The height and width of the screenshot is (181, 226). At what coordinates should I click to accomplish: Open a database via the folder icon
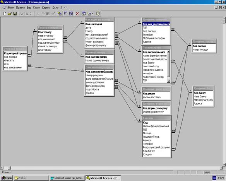coord(10,14)
